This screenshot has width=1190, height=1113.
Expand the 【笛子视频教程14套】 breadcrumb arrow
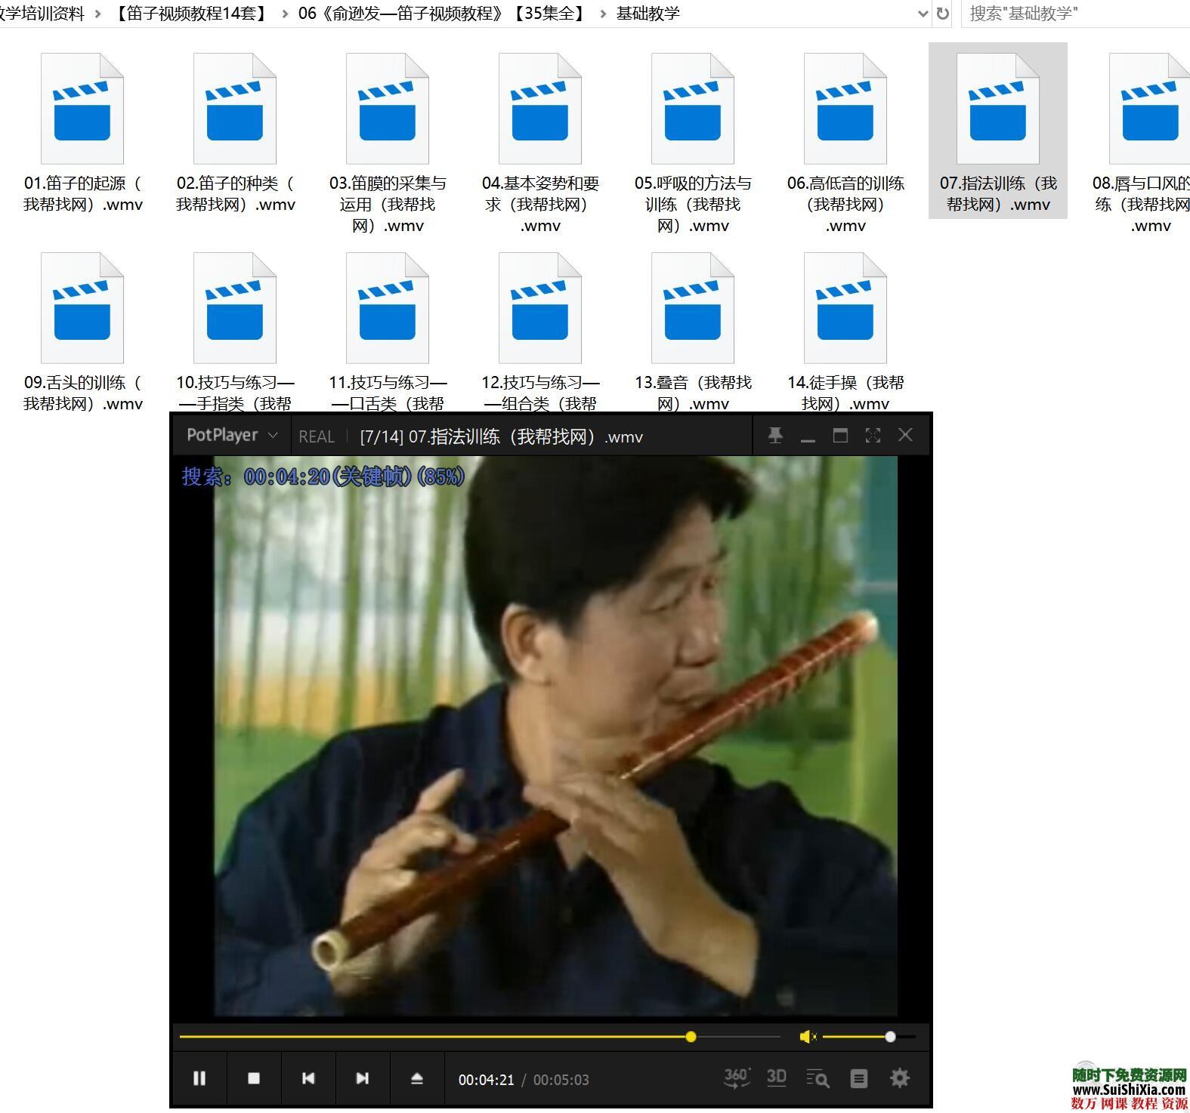pos(285,14)
